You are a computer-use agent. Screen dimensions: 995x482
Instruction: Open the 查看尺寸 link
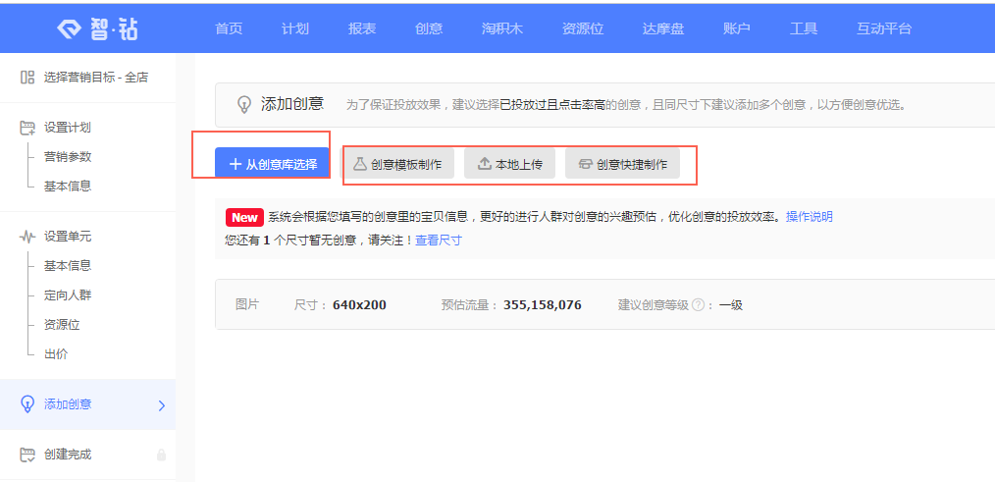(x=439, y=241)
